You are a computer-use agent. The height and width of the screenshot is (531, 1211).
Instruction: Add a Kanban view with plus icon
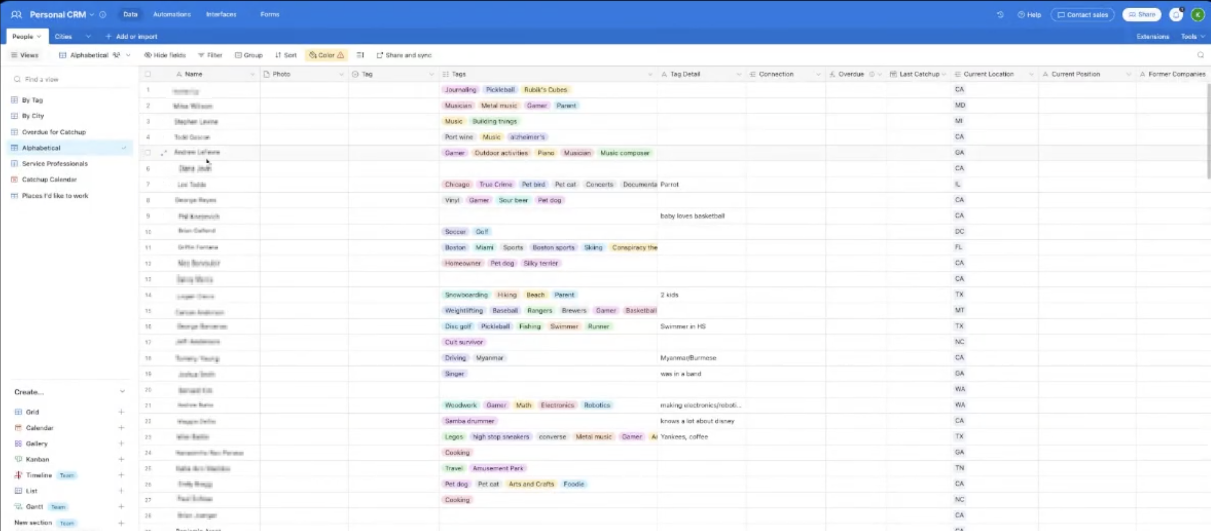121,459
